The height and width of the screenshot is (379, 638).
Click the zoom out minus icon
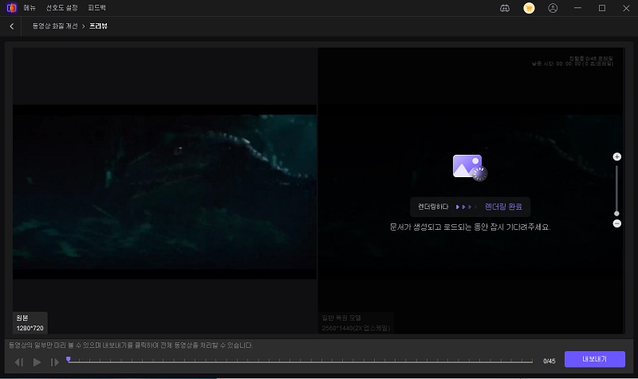(x=616, y=223)
